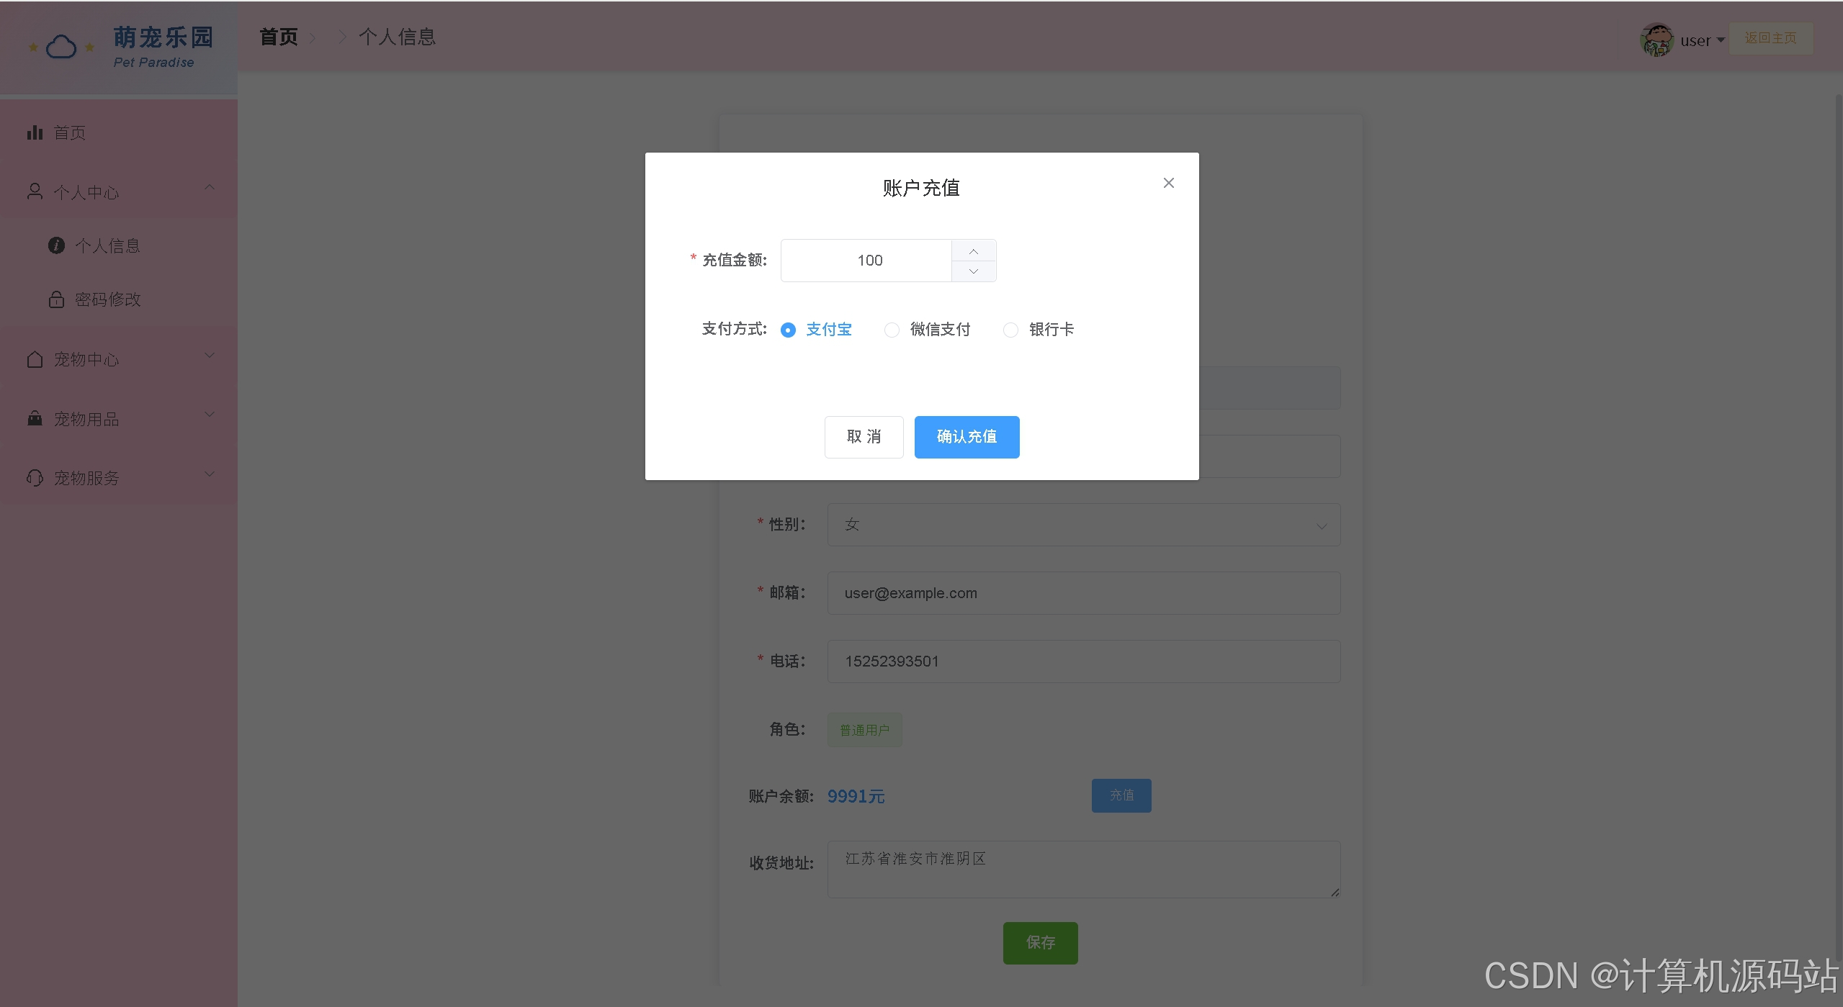Image resolution: width=1843 pixels, height=1007 pixels.
Task: Open the user dropdown caret
Action: click(x=1721, y=40)
